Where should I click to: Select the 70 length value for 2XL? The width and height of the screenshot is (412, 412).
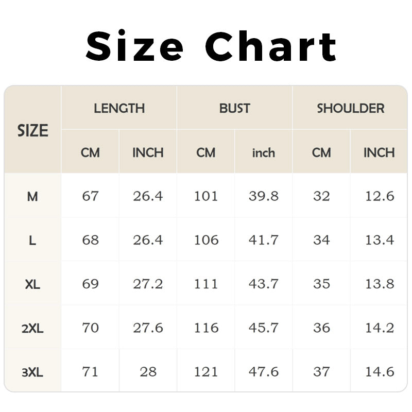click(x=90, y=328)
